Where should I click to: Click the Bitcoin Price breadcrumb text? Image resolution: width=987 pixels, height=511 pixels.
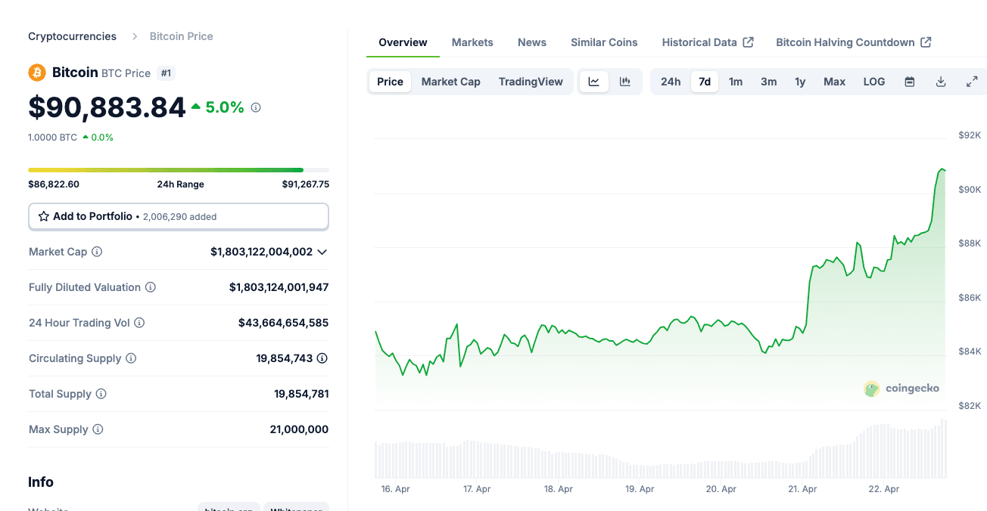tap(182, 36)
